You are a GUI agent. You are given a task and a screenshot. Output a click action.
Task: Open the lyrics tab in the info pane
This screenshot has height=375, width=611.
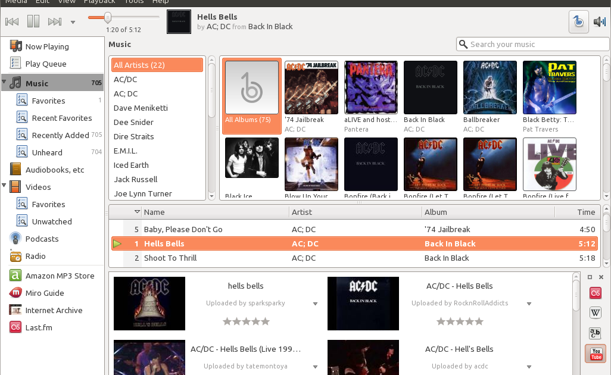point(594,333)
